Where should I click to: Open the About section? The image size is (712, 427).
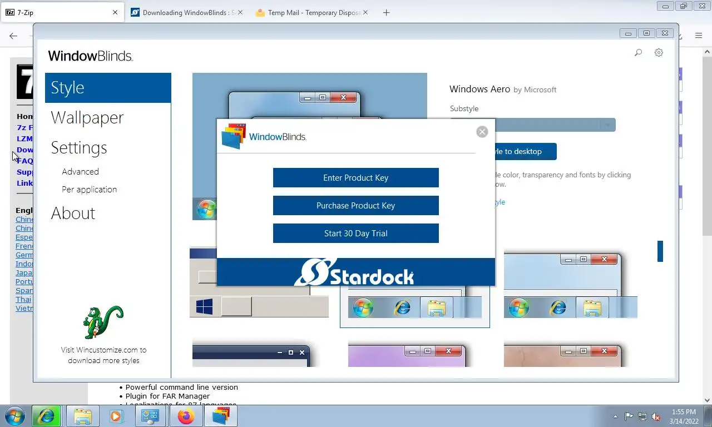(x=73, y=213)
